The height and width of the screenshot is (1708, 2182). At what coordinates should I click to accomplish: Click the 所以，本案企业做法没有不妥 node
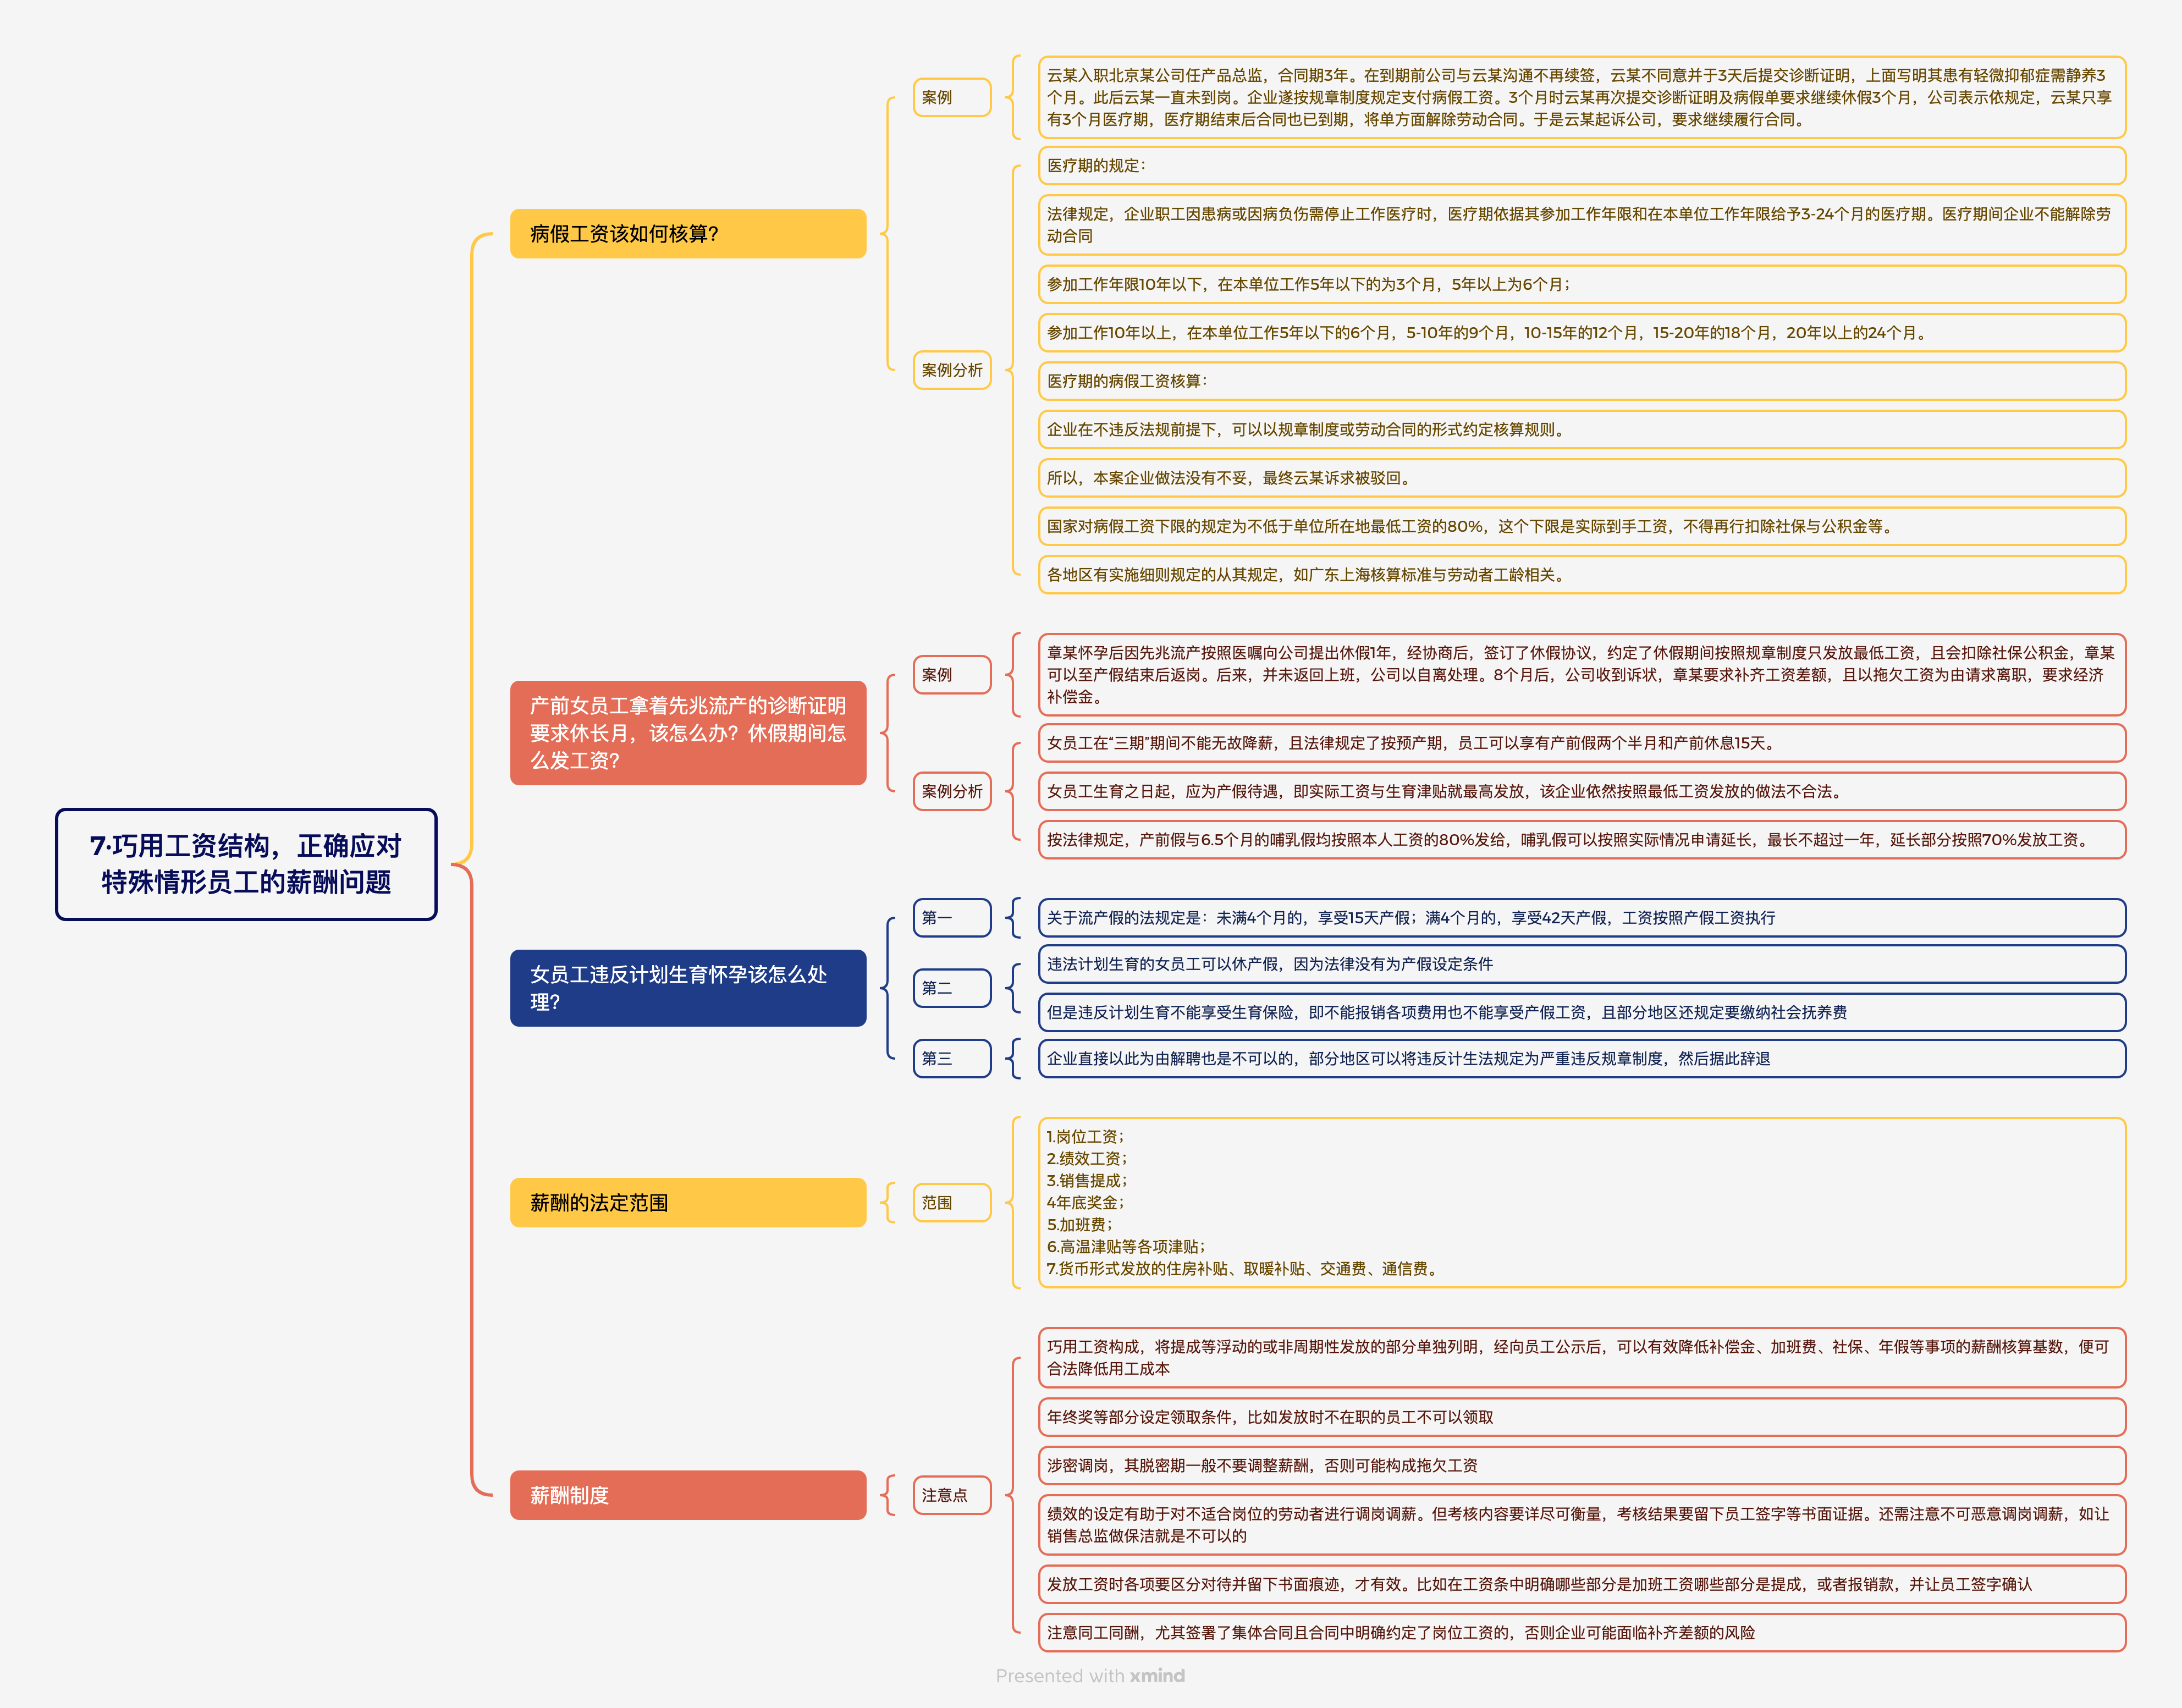(x=1582, y=478)
